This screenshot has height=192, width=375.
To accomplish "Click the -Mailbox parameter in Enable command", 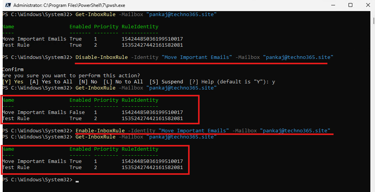I will 244,130.
